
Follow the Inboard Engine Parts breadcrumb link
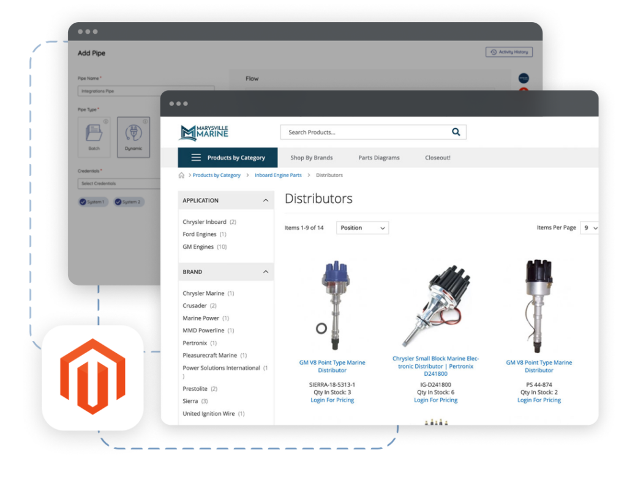click(x=278, y=175)
